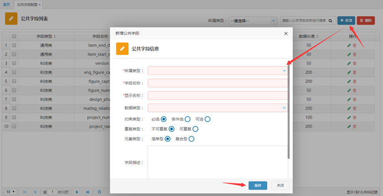Click the edit pencil icon in version row
The height and width of the screenshot is (196, 383).
[349, 63]
